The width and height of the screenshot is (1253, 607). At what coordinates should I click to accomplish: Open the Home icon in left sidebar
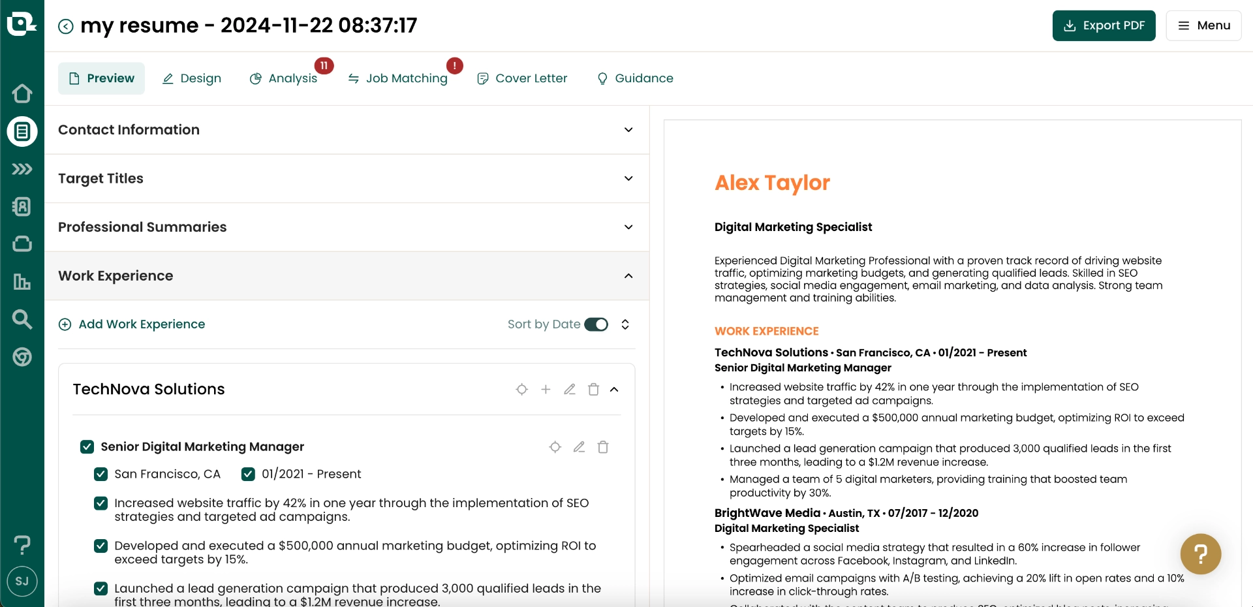[x=22, y=93]
